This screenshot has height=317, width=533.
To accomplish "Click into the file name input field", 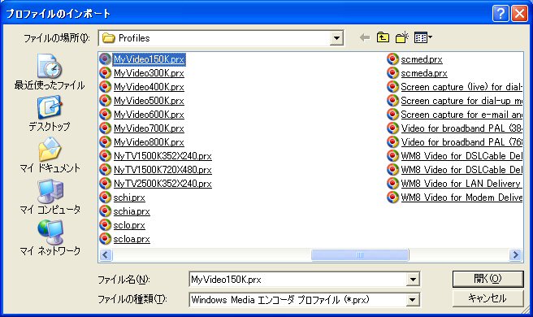I will (297, 280).
